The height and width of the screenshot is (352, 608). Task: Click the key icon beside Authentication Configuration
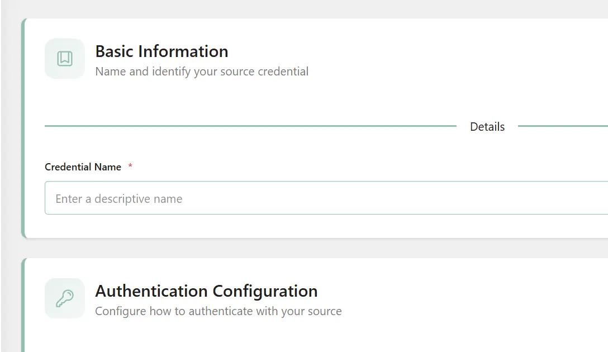(x=65, y=298)
